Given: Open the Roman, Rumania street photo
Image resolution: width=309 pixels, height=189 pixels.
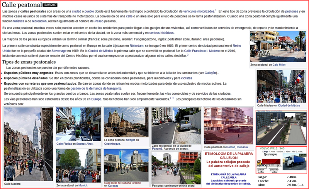Looking at the screenshot, I should click(x=228, y=126).
